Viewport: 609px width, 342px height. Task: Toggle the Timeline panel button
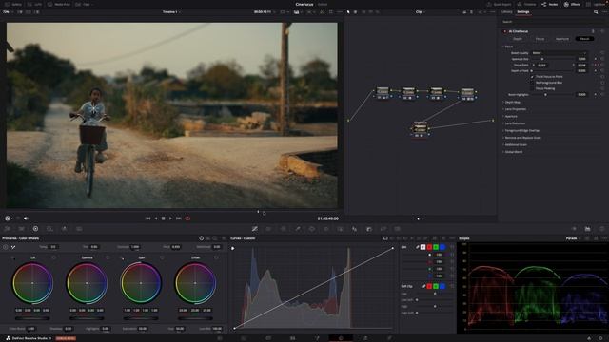526,4
